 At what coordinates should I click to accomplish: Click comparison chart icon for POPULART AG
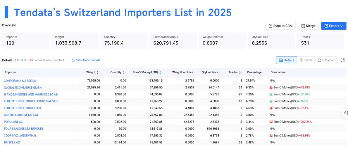pos(271,122)
